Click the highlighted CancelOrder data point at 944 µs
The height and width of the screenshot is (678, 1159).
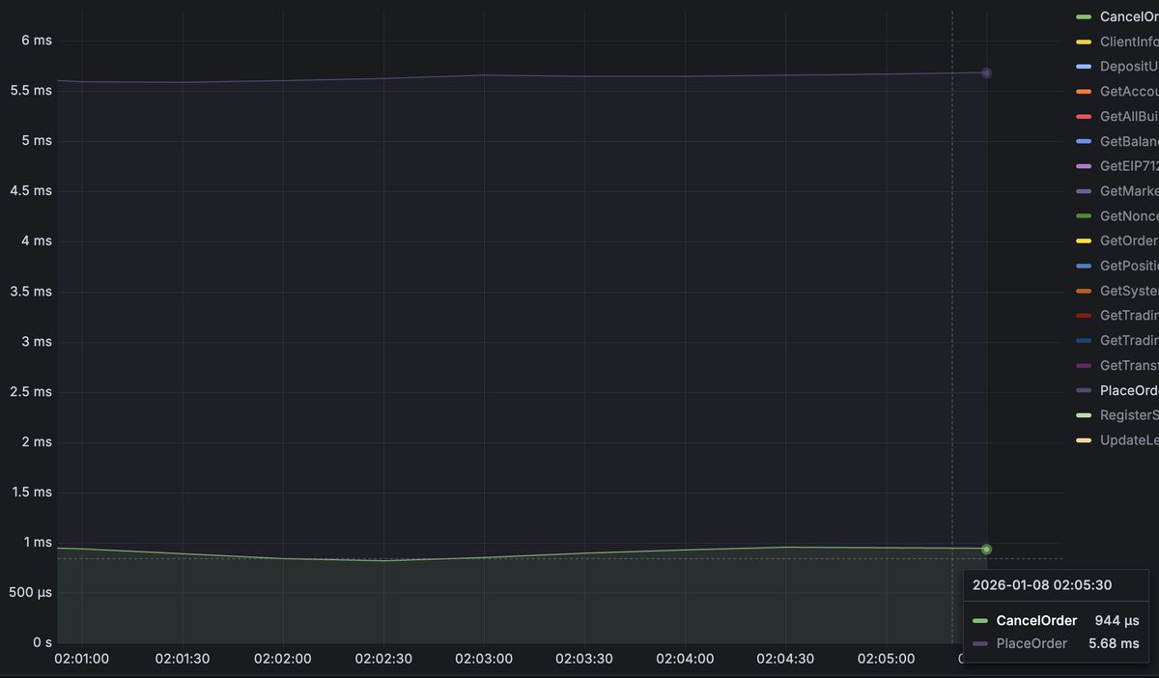986,549
